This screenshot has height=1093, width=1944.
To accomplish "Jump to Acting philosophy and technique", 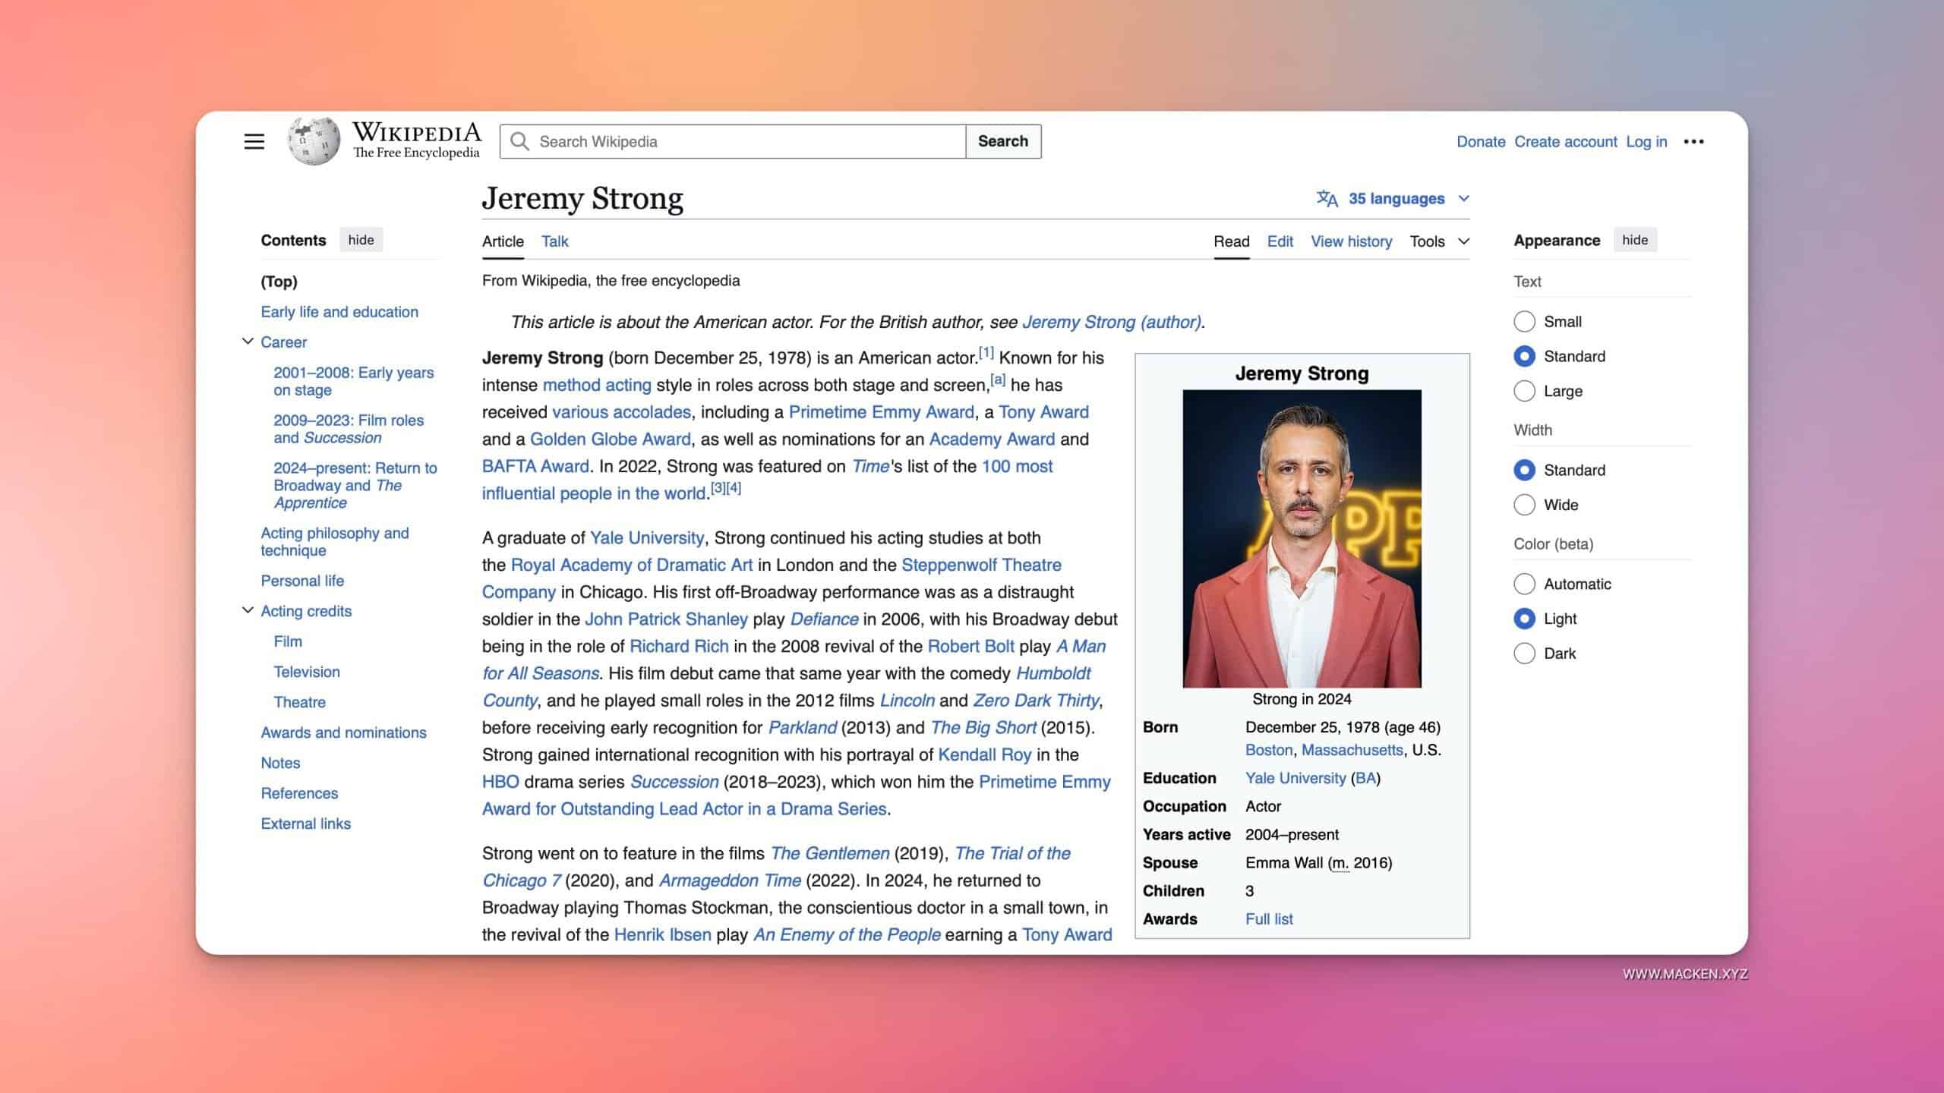I will click(x=335, y=542).
